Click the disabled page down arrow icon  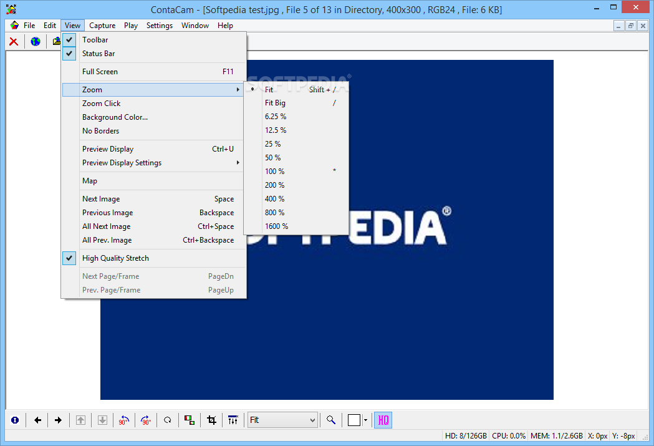[x=102, y=420]
